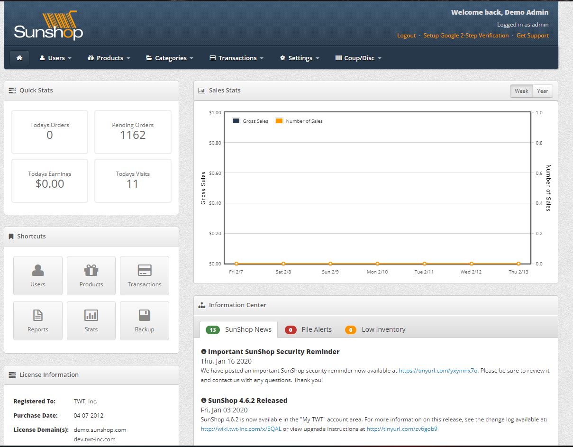Click the Get Support link
The height and width of the screenshot is (447, 573).
(x=533, y=36)
